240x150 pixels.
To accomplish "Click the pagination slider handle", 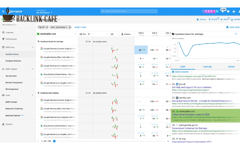I will (x=54, y=141).
